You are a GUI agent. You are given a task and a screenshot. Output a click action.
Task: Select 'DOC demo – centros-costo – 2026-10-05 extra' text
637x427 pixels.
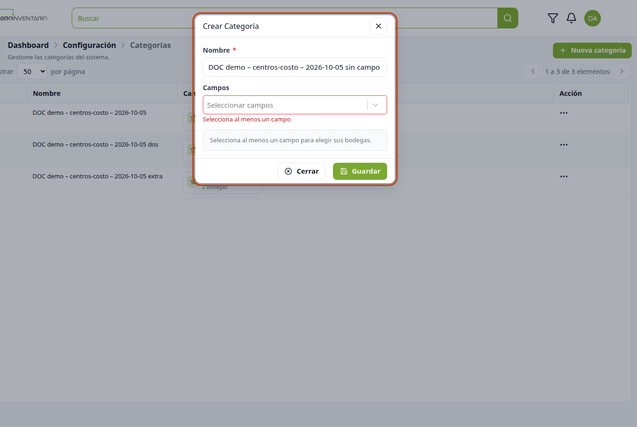tap(97, 176)
